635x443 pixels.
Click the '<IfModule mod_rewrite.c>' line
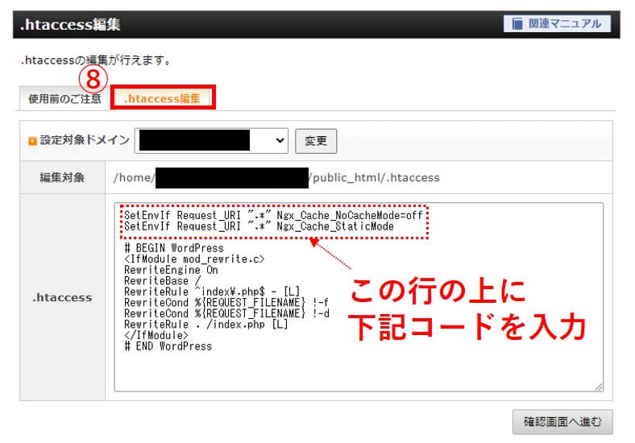pyautogui.click(x=194, y=259)
